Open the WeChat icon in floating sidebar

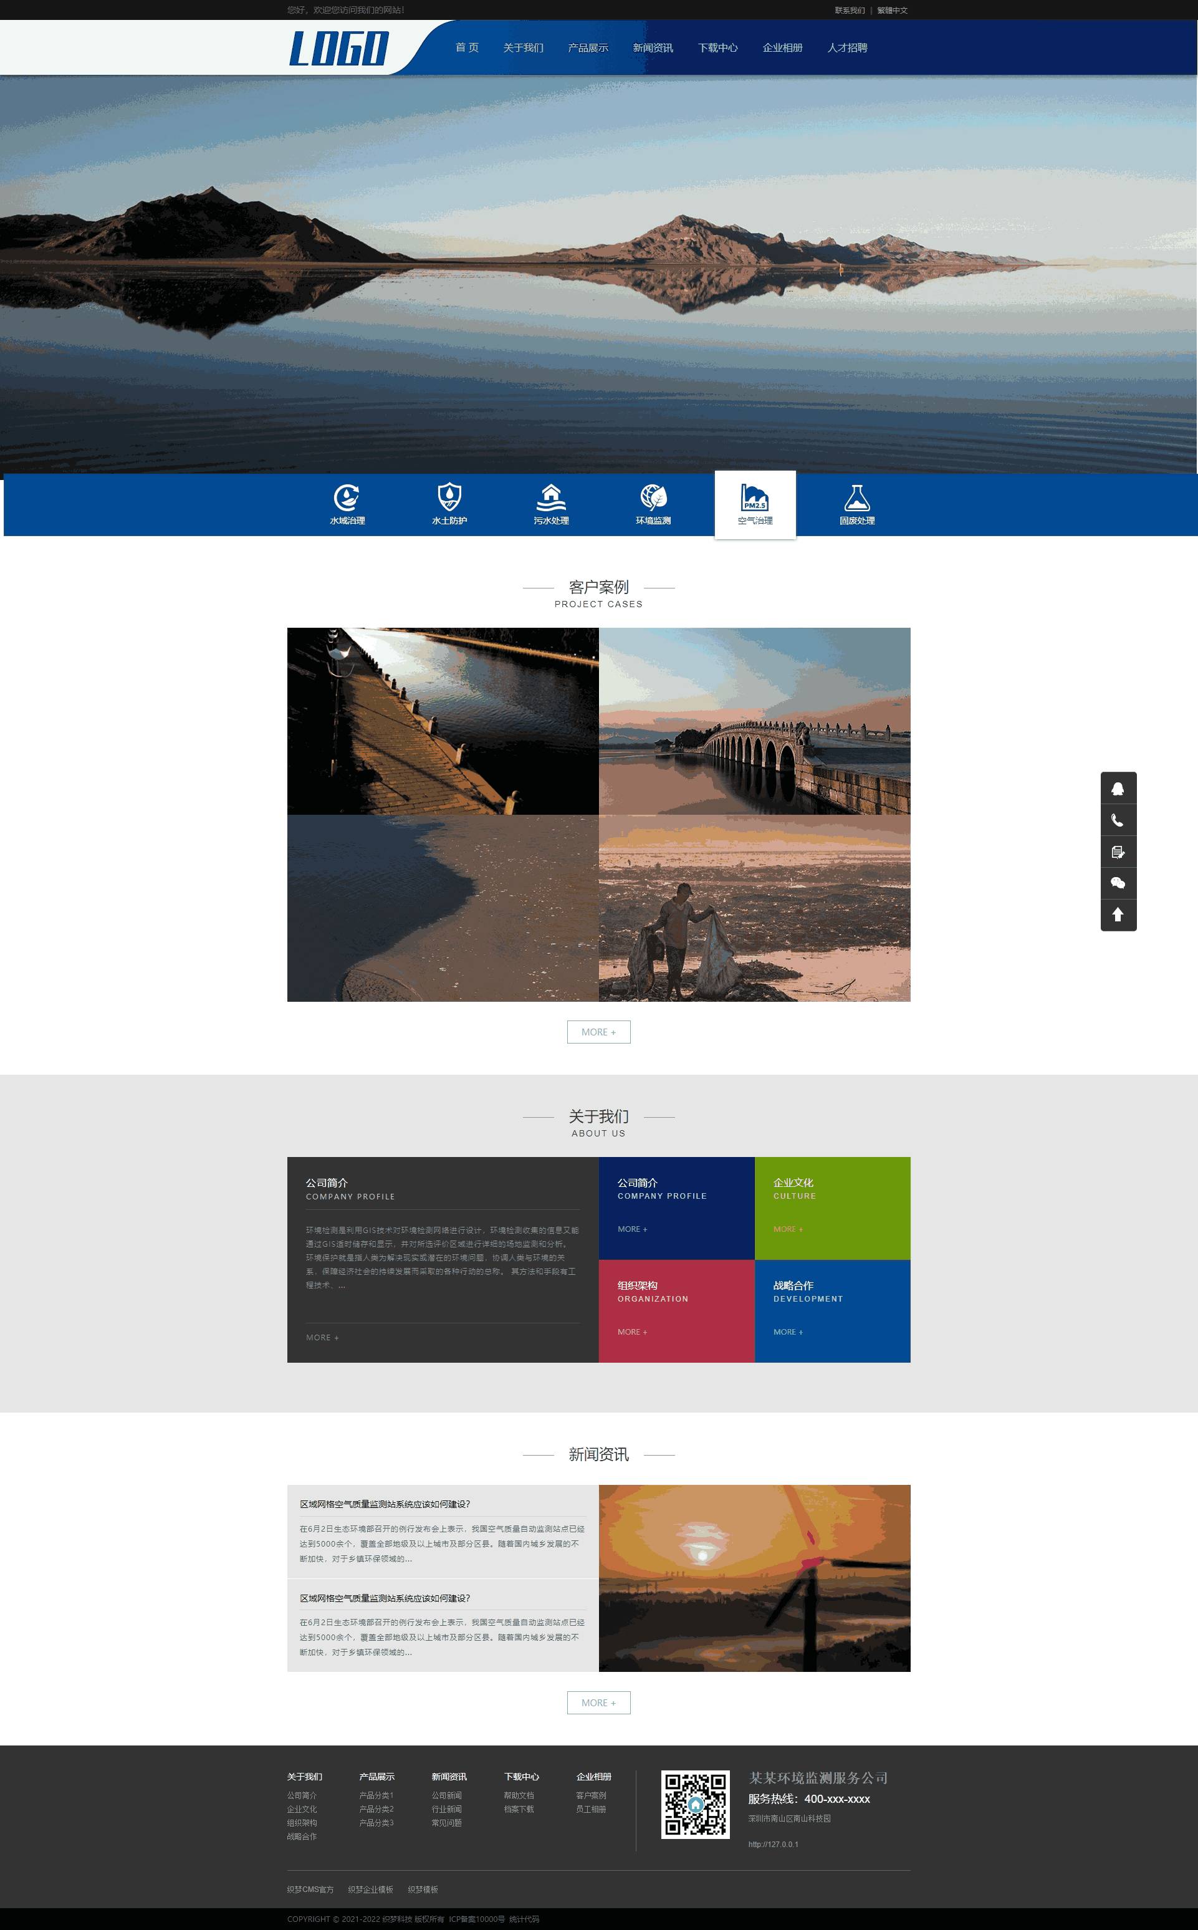tap(1117, 883)
